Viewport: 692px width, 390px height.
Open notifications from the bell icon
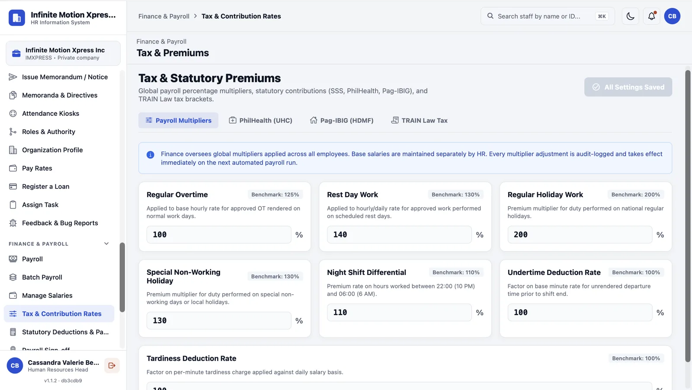click(651, 16)
